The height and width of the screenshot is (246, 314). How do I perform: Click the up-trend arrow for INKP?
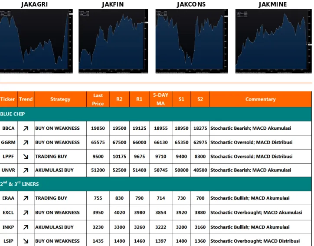(26, 227)
